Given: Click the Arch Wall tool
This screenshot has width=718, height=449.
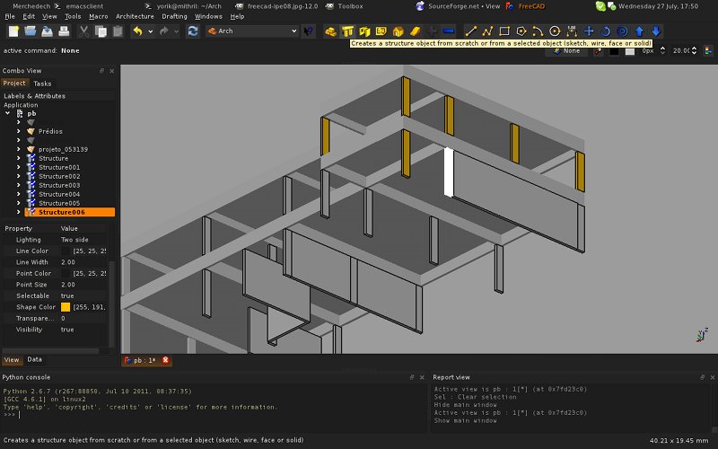Looking at the screenshot, I should click(x=330, y=31).
